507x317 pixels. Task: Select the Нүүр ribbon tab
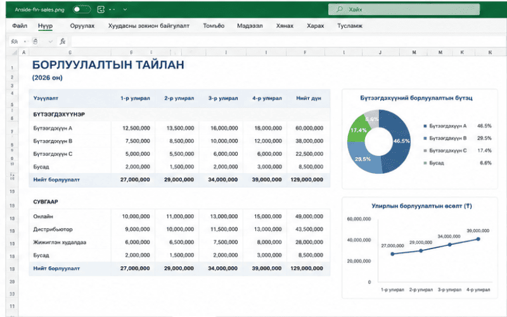point(45,25)
